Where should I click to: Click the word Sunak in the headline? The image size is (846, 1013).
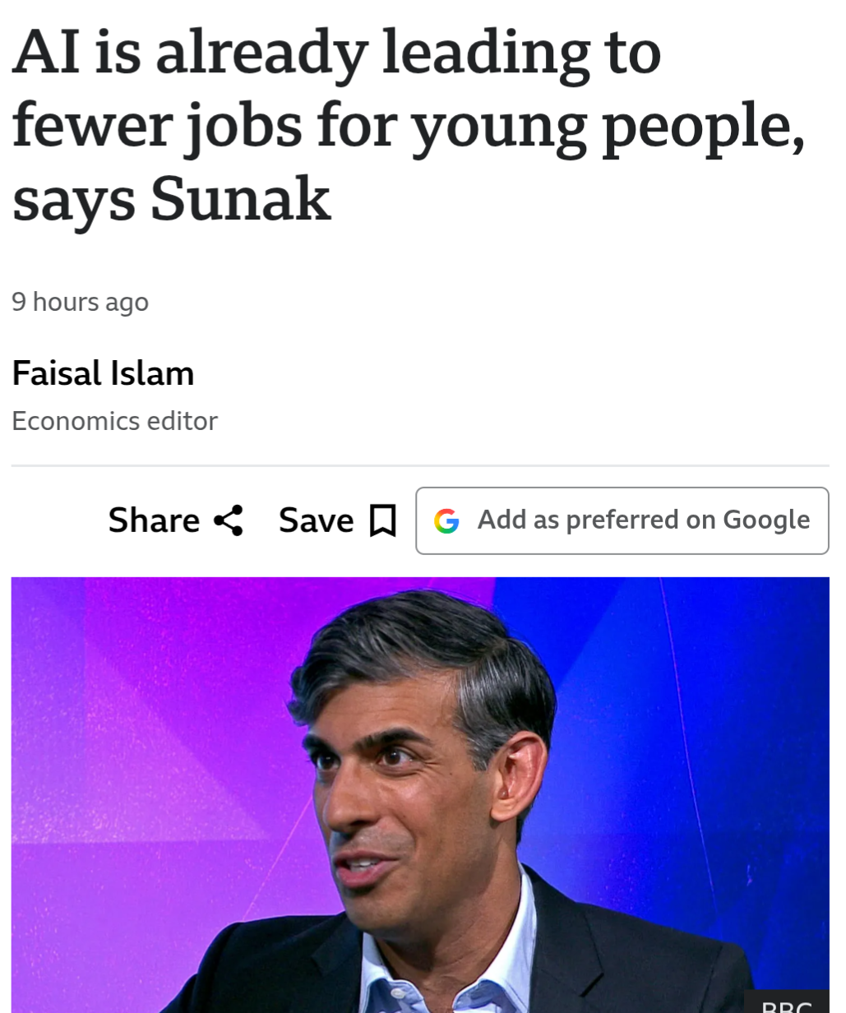coord(240,200)
